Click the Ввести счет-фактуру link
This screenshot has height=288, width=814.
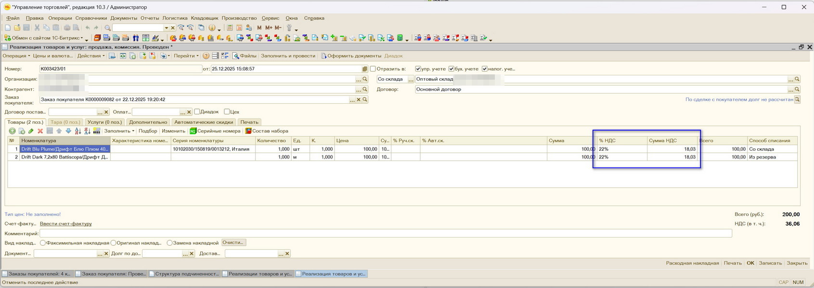[x=65, y=224]
